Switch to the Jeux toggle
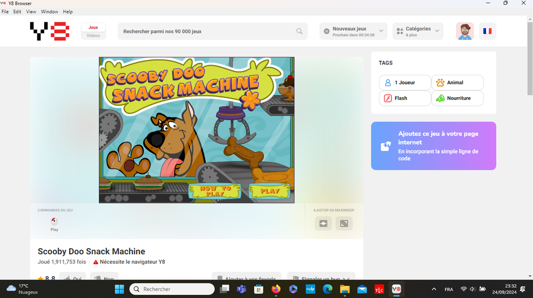This screenshot has width=533, height=298. click(x=93, y=28)
